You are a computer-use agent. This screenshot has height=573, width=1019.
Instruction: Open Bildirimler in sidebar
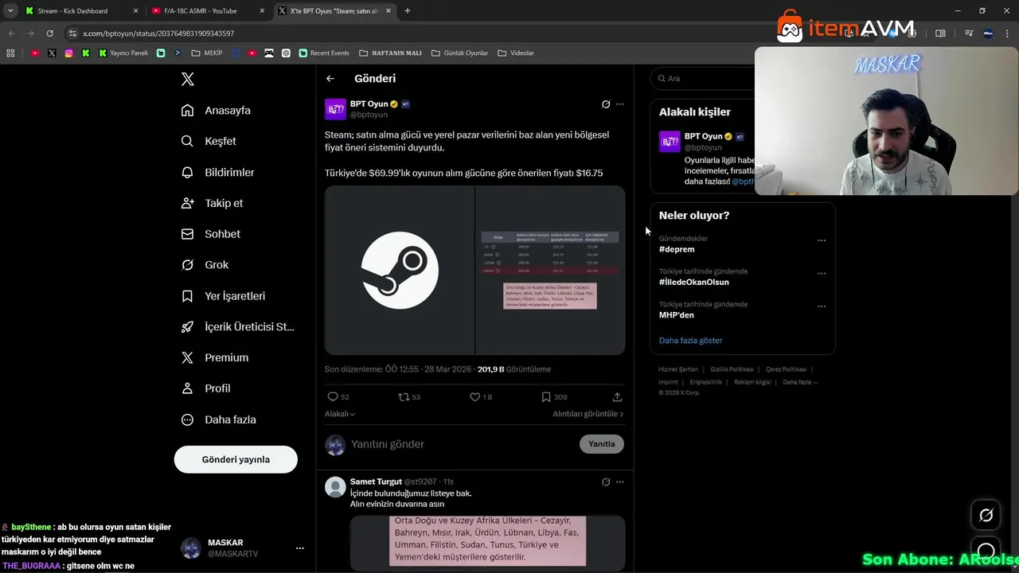coord(217,172)
